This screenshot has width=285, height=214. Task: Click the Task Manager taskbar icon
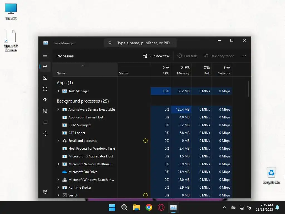tap(173, 207)
